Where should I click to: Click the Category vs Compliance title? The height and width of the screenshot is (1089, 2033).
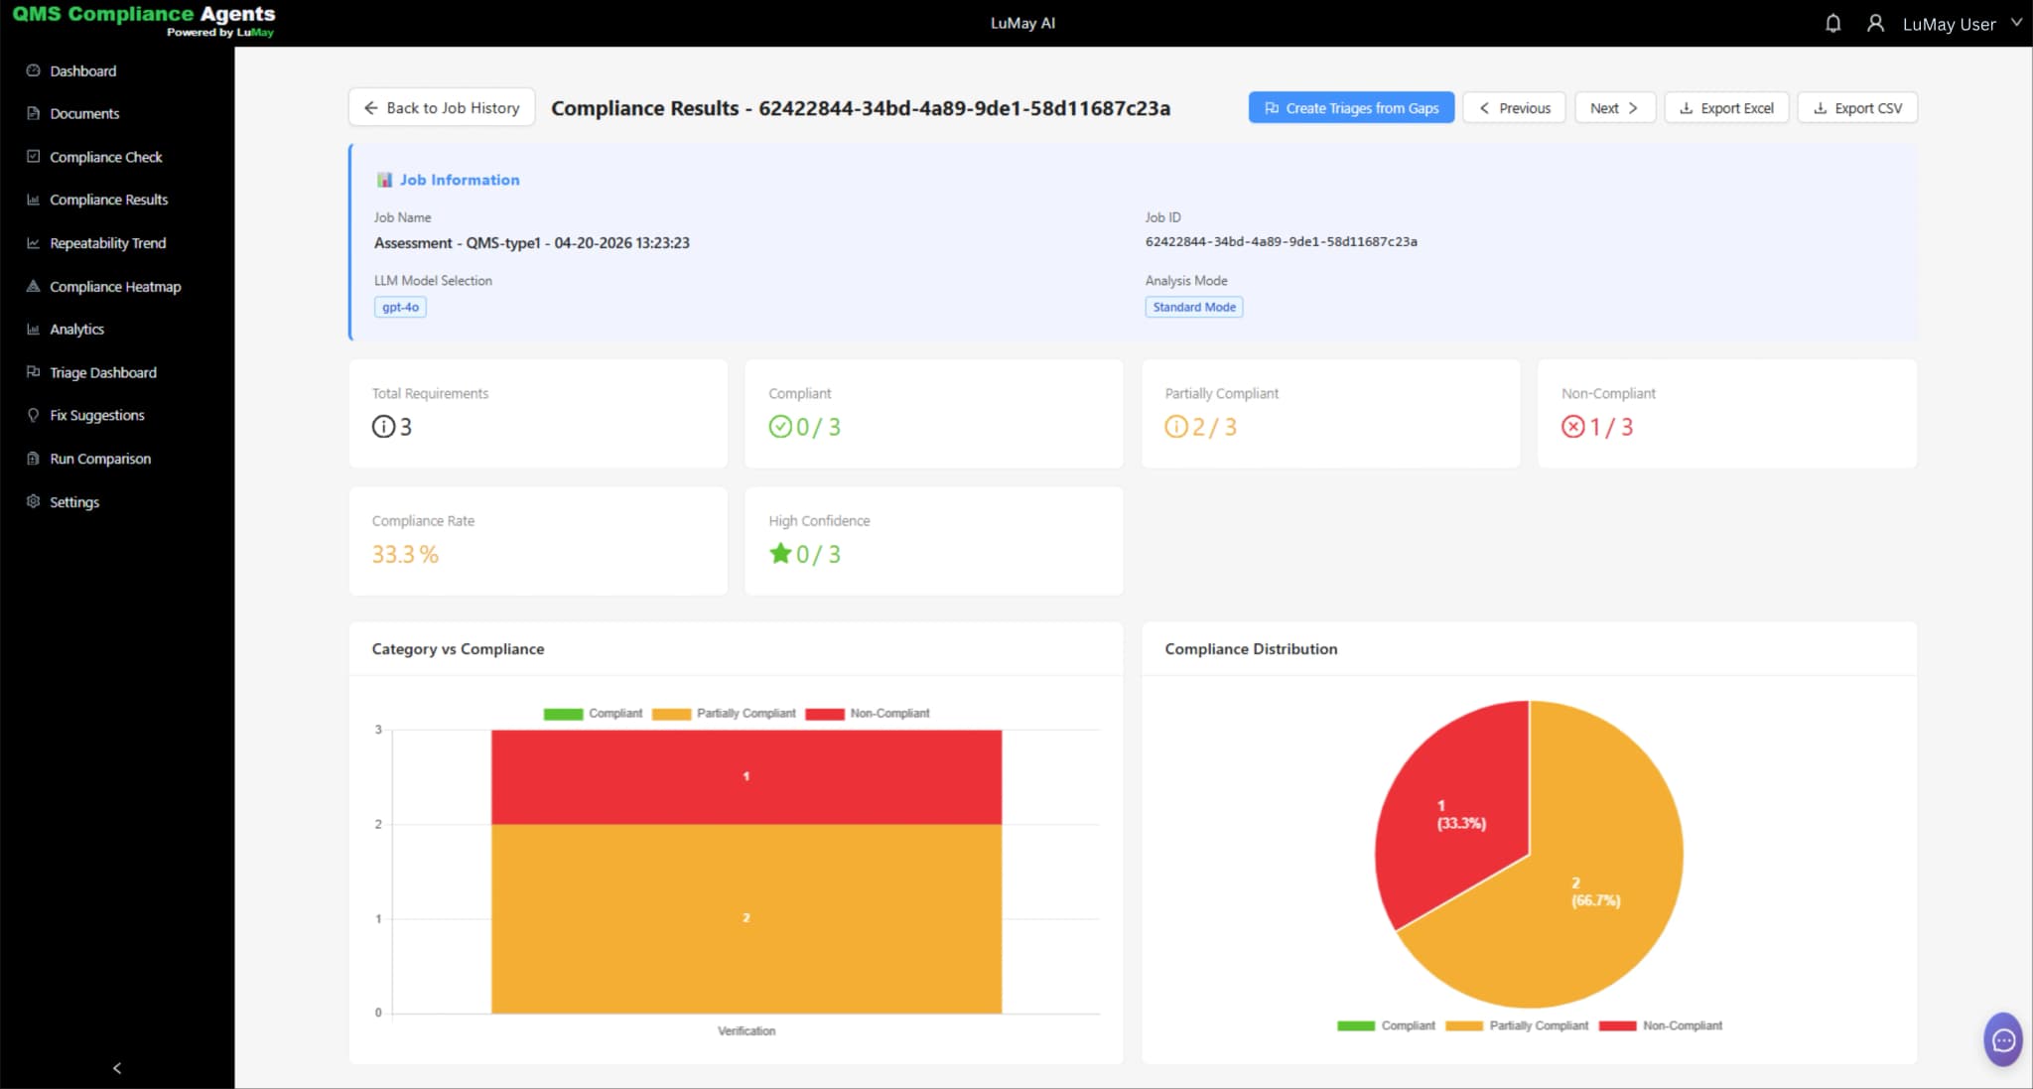[458, 648]
